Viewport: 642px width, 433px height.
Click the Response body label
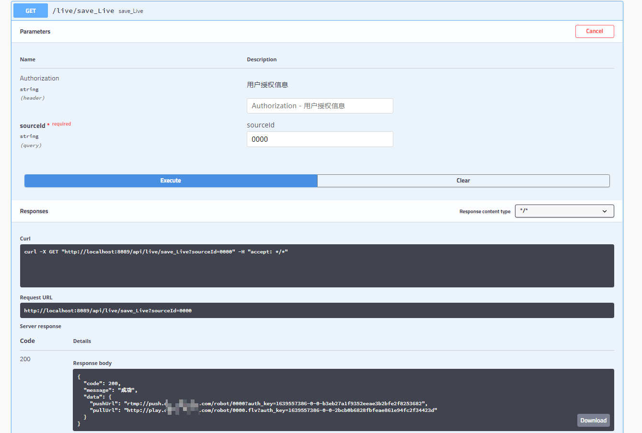click(x=92, y=363)
